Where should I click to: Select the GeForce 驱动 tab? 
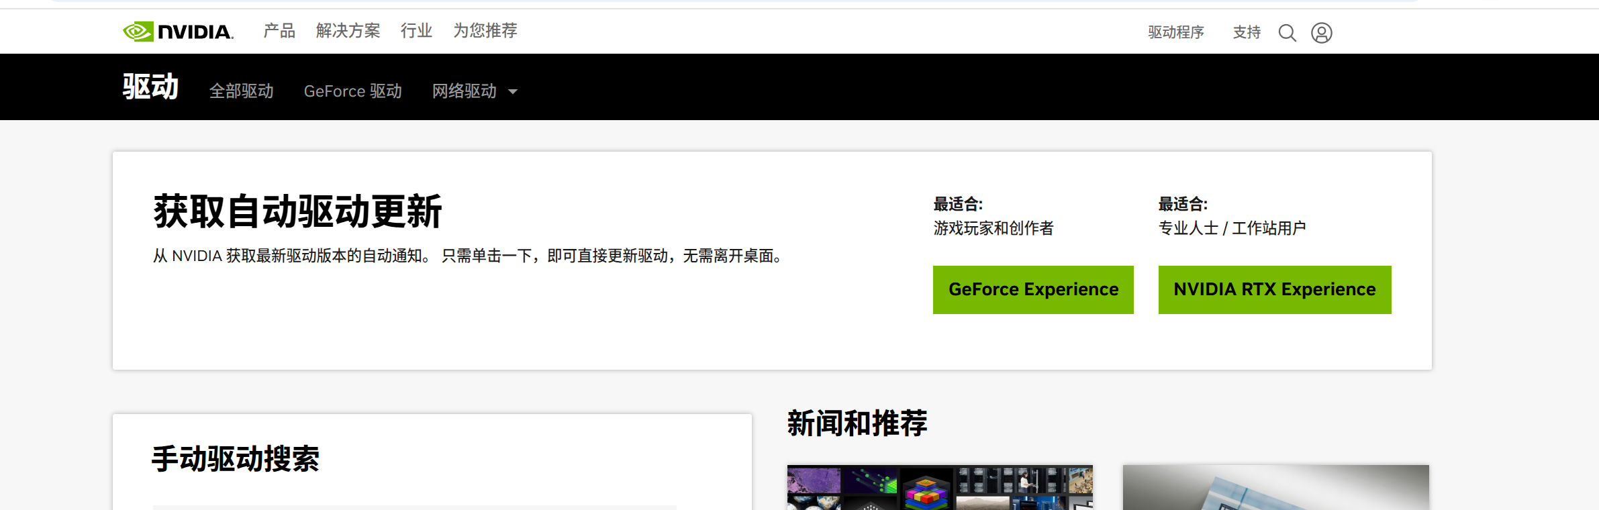353,91
